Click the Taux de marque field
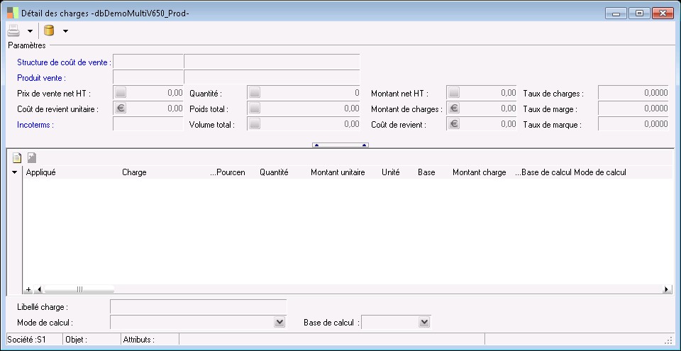The width and height of the screenshot is (681, 351). (x=633, y=124)
